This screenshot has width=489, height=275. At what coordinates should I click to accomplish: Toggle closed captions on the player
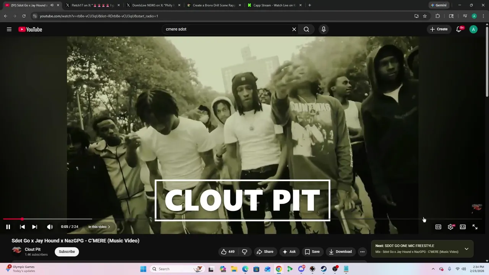[x=438, y=227]
